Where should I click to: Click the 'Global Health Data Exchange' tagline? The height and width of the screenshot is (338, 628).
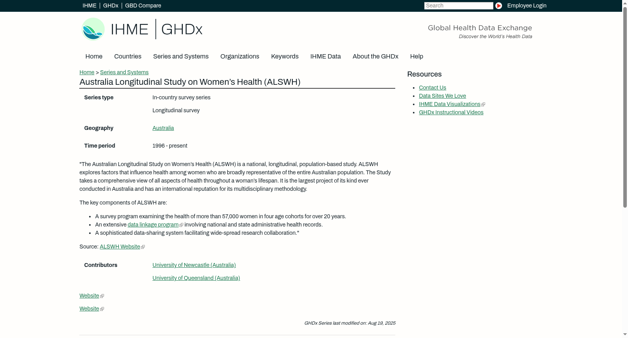point(480,28)
